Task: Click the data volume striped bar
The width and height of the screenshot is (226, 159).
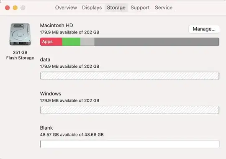Action: point(130,76)
